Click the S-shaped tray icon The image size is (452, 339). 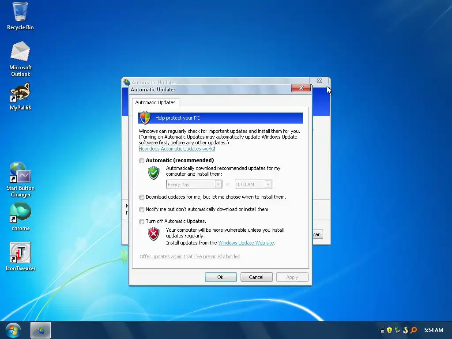click(406, 330)
